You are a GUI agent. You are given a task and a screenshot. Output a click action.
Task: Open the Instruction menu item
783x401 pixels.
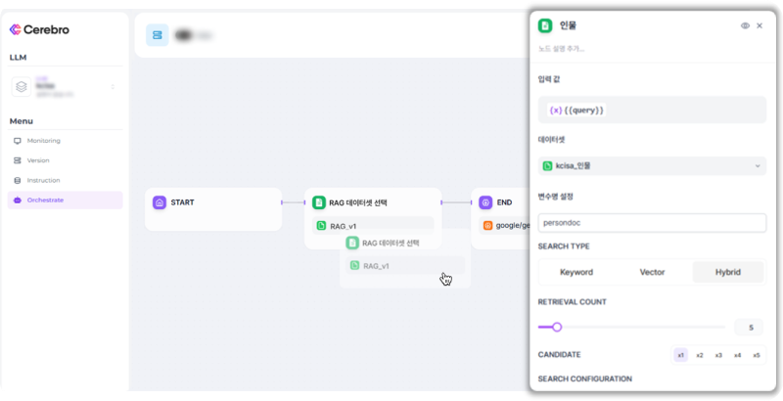[43, 180]
